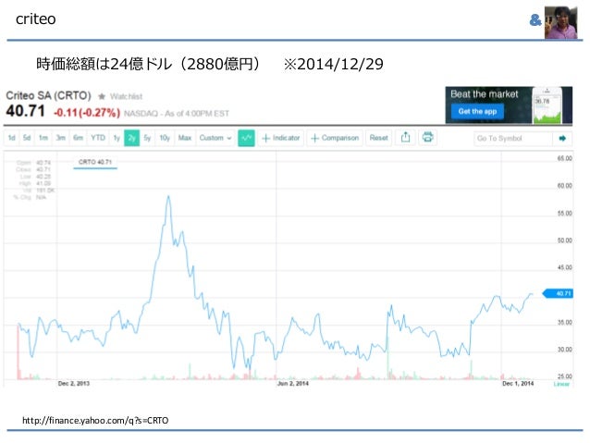The width and height of the screenshot is (590, 443).
Task: Add stock via Watchlist link
Action: pyautogui.click(x=126, y=96)
